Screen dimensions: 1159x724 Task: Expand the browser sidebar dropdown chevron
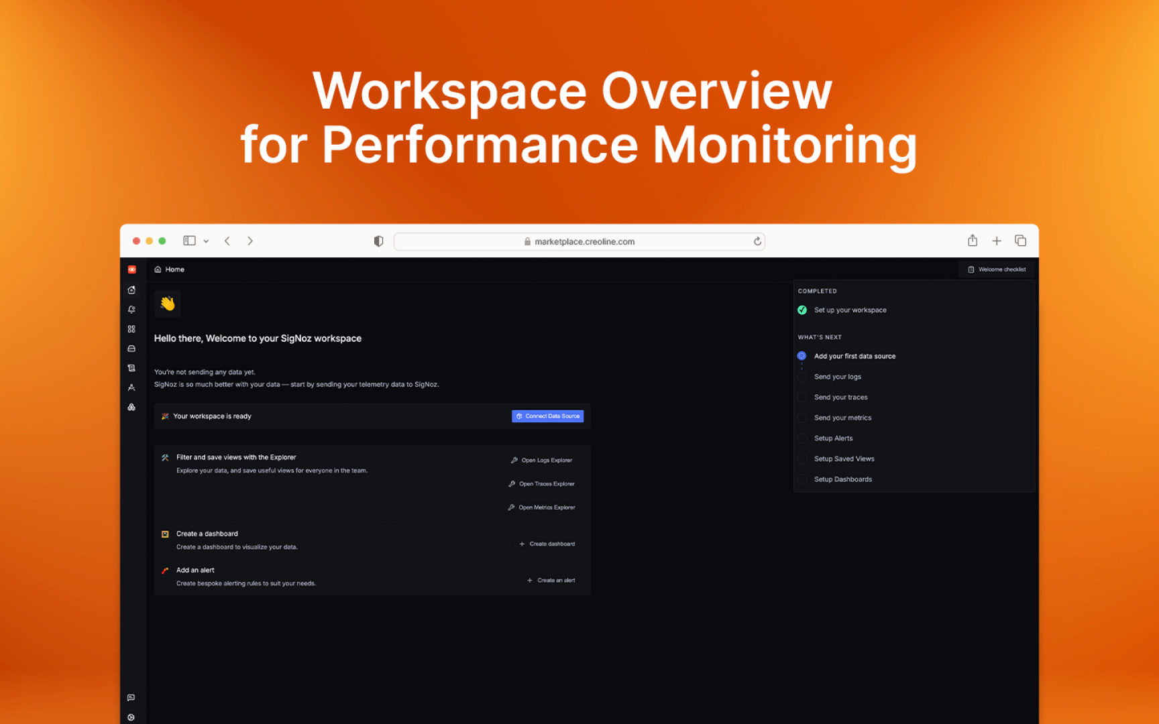[x=206, y=241]
